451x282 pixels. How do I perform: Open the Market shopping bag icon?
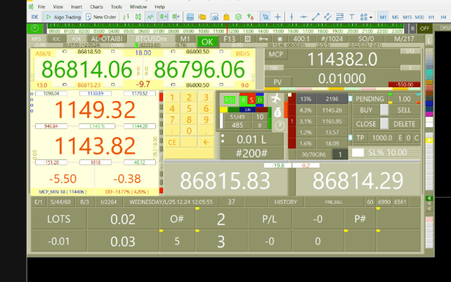[x=227, y=17]
